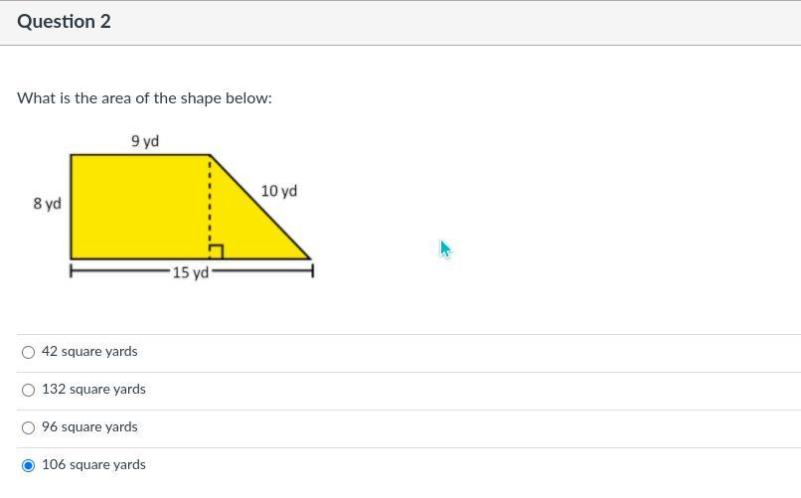801x498 pixels.
Task: Click the "What is the area" prompt text
Action: coord(144,98)
